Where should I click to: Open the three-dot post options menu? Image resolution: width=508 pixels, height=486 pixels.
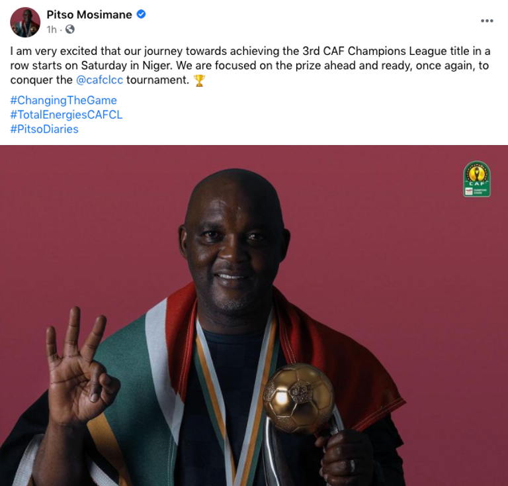pos(487,21)
